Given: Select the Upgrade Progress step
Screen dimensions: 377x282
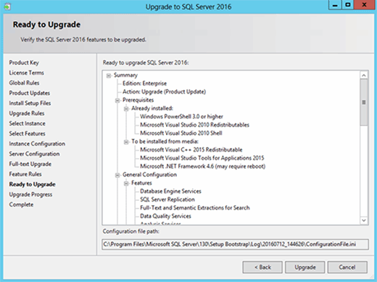Looking at the screenshot, I should tap(30, 194).
